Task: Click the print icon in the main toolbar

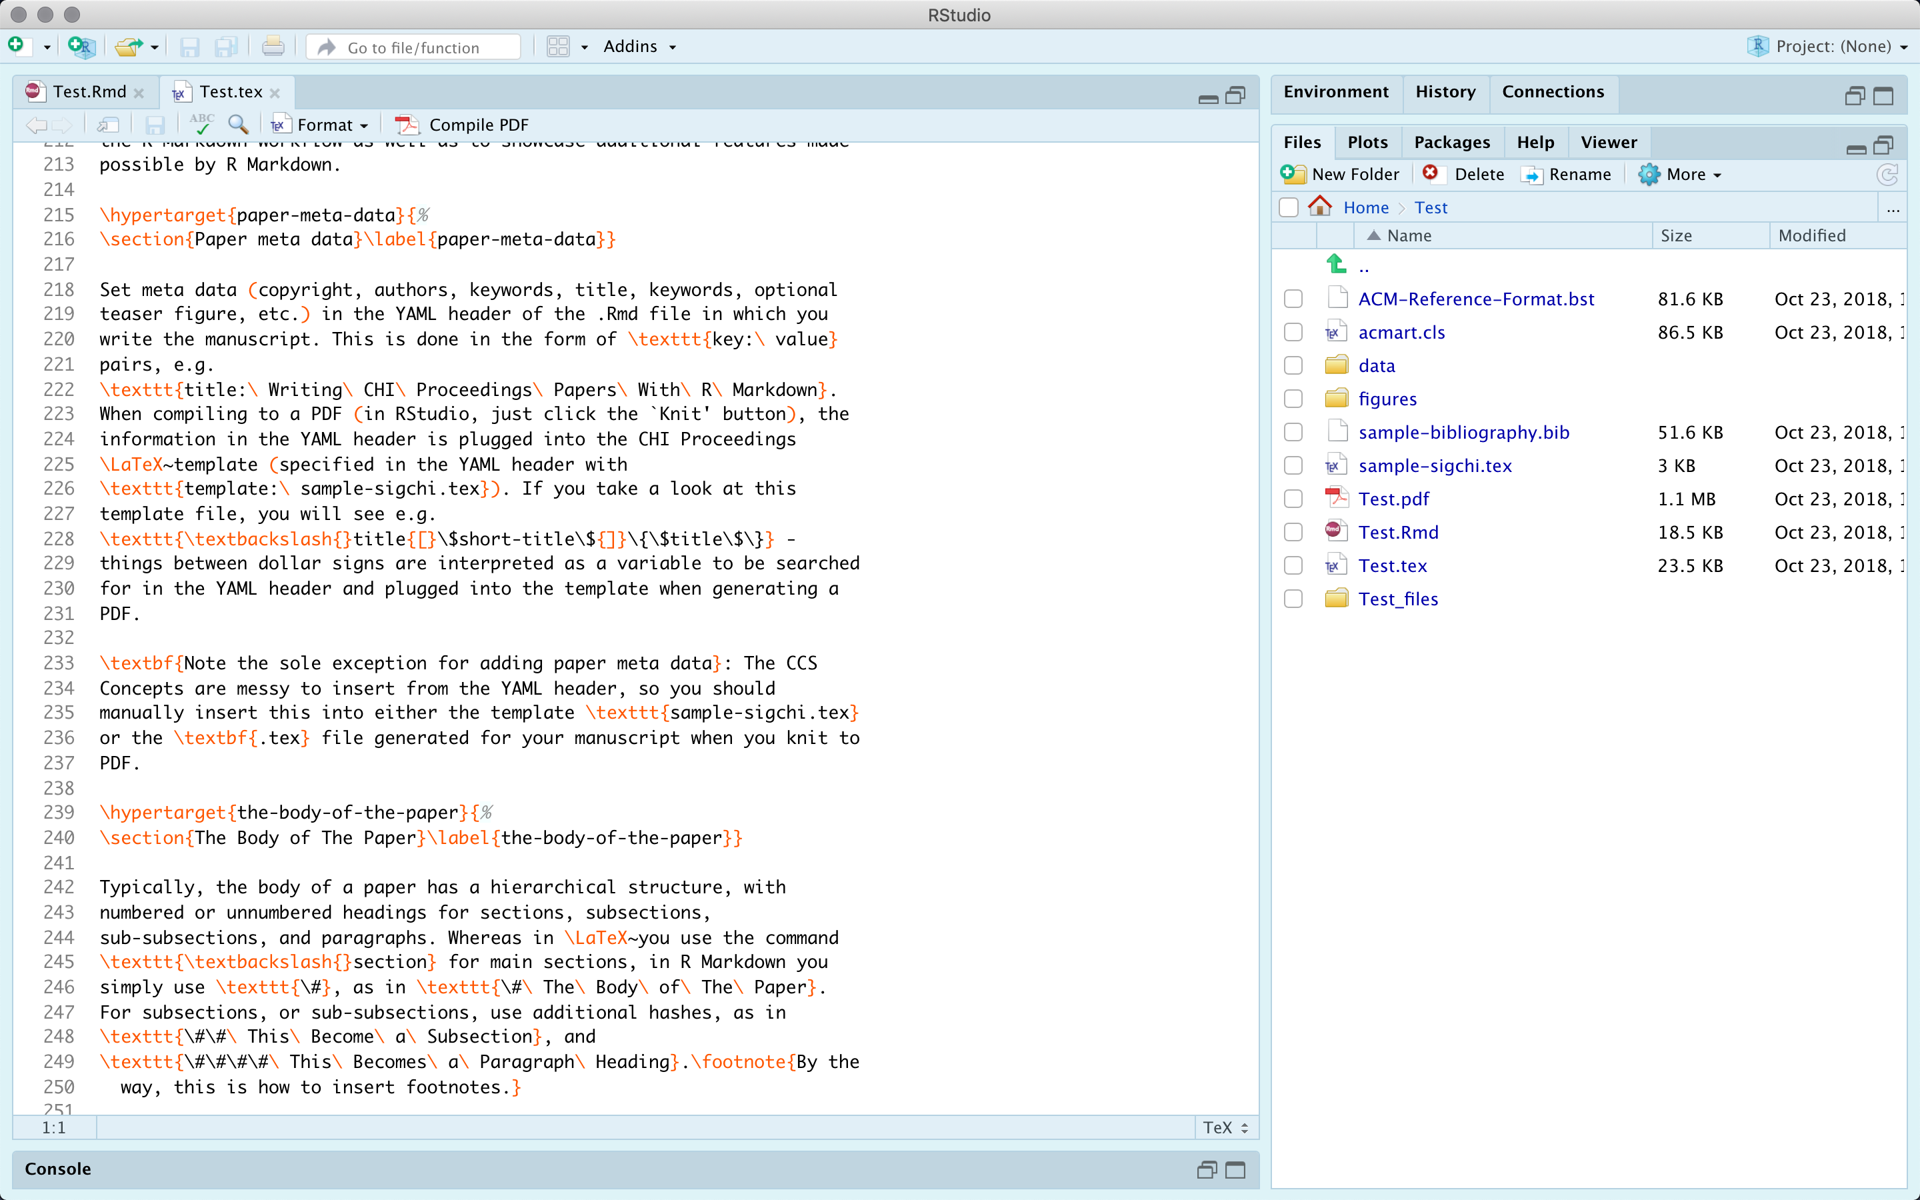Action: point(272,47)
